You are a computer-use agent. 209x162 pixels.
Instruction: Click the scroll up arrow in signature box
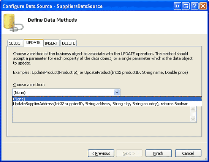click(x=193, y=109)
